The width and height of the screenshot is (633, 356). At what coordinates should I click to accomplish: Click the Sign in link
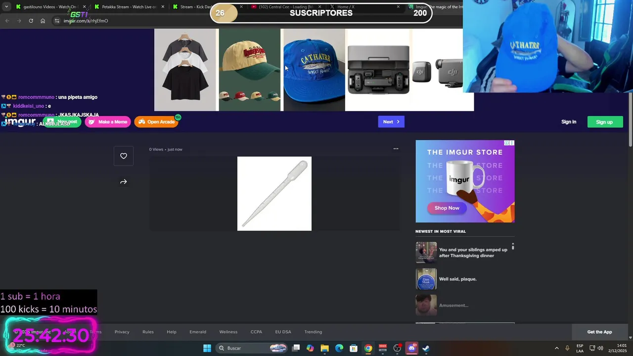point(569,122)
